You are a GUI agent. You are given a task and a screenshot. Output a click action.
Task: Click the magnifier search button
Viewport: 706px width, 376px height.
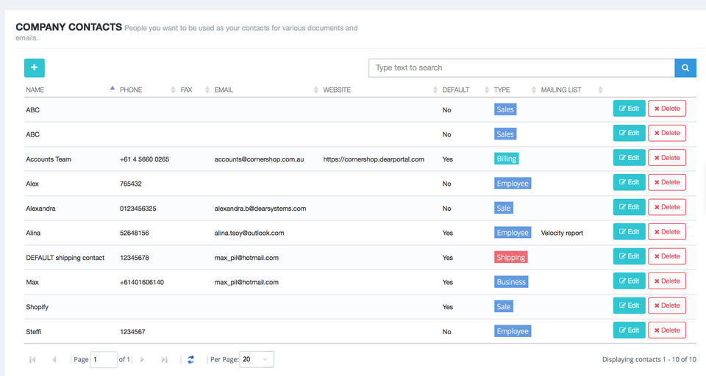[x=685, y=68]
